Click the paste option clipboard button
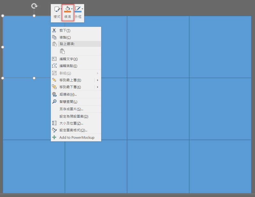This screenshot has width=255, height=197. [62, 51]
